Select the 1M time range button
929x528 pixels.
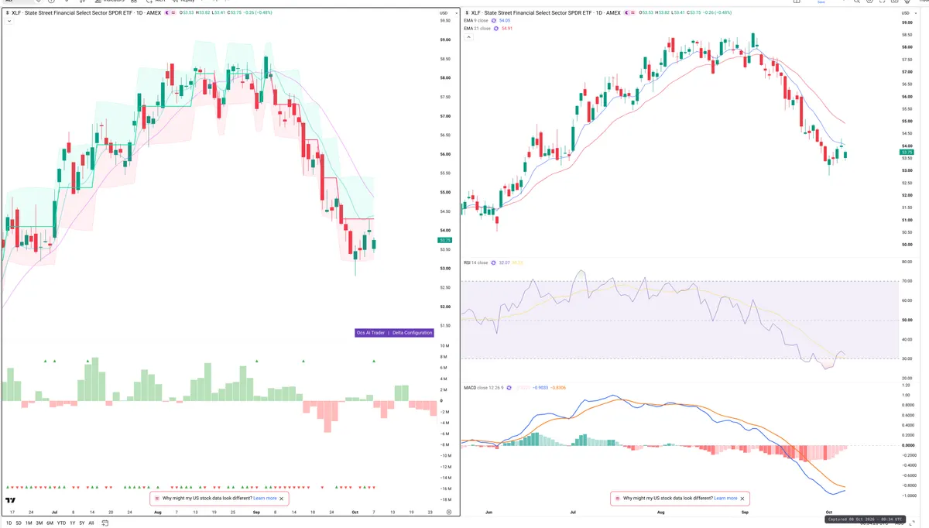click(29, 523)
